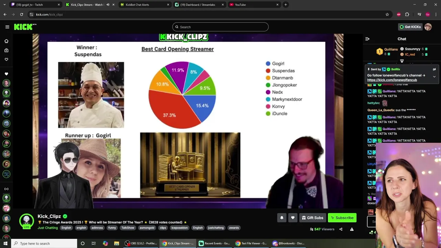The image size is (441, 248).
Task: Switch to the Text File Viewer taskbar window
Action: click(x=251, y=244)
